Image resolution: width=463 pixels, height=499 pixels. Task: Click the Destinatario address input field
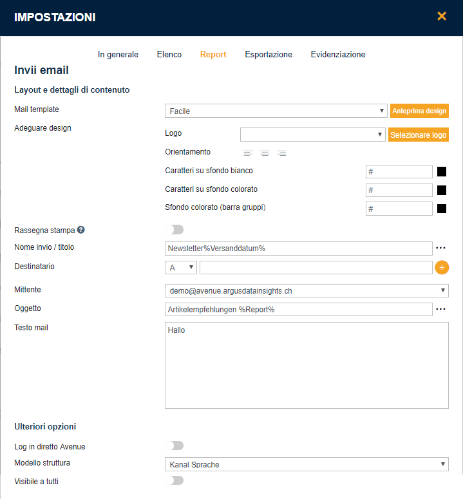(x=316, y=268)
